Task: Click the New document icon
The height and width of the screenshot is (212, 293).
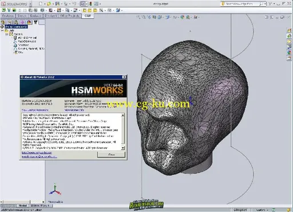Action: 41,3
